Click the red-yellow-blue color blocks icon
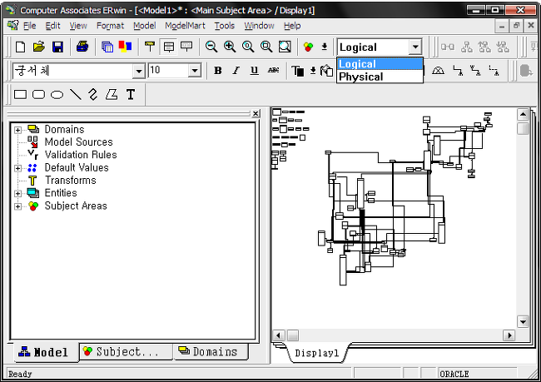This screenshot has width=541, height=382. [x=125, y=47]
